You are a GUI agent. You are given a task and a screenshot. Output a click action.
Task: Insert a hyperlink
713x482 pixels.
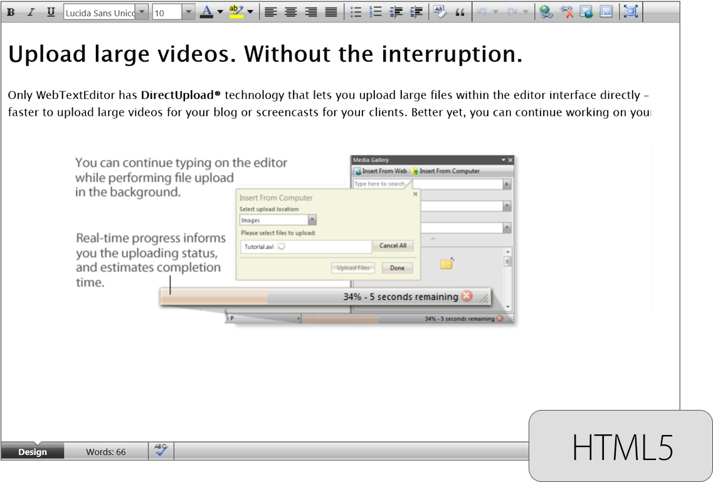pyautogui.click(x=546, y=12)
